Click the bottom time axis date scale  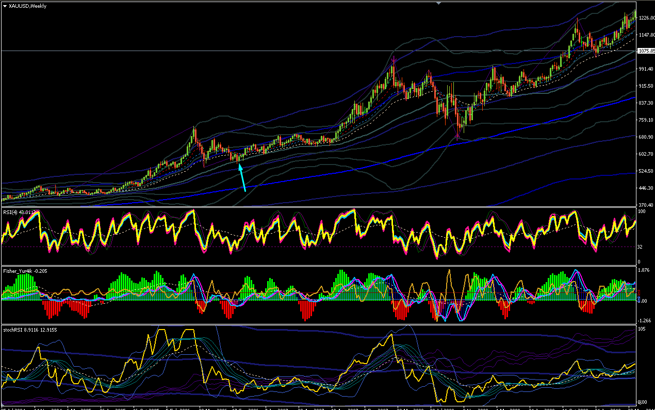click(318, 407)
